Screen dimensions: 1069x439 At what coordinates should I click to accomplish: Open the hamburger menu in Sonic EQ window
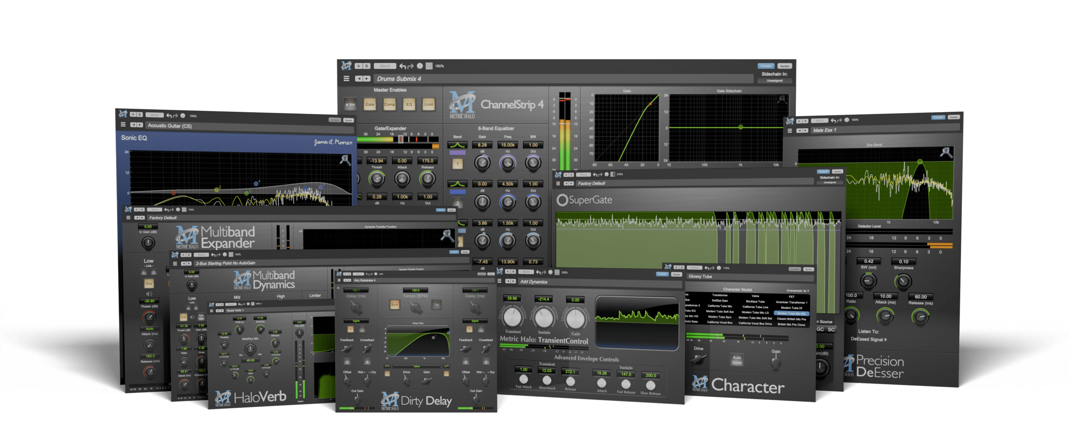123,124
